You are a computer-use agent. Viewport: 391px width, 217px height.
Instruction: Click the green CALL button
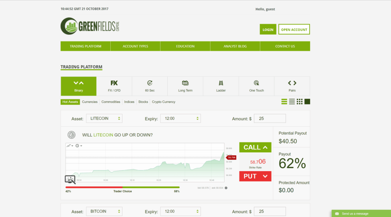click(x=255, y=147)
